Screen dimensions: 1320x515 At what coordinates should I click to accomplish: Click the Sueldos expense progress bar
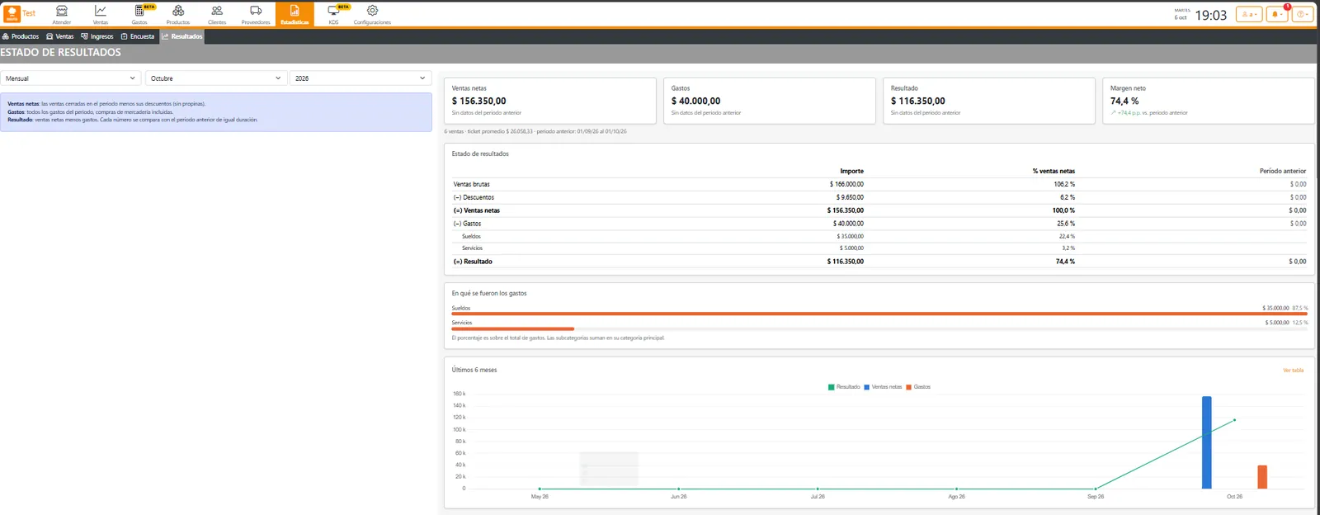tap(879, 314)
